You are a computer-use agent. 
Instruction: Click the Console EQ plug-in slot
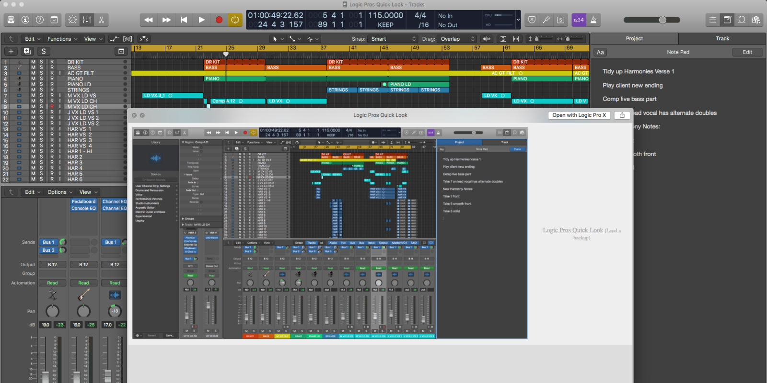click(x=84, y=208)
